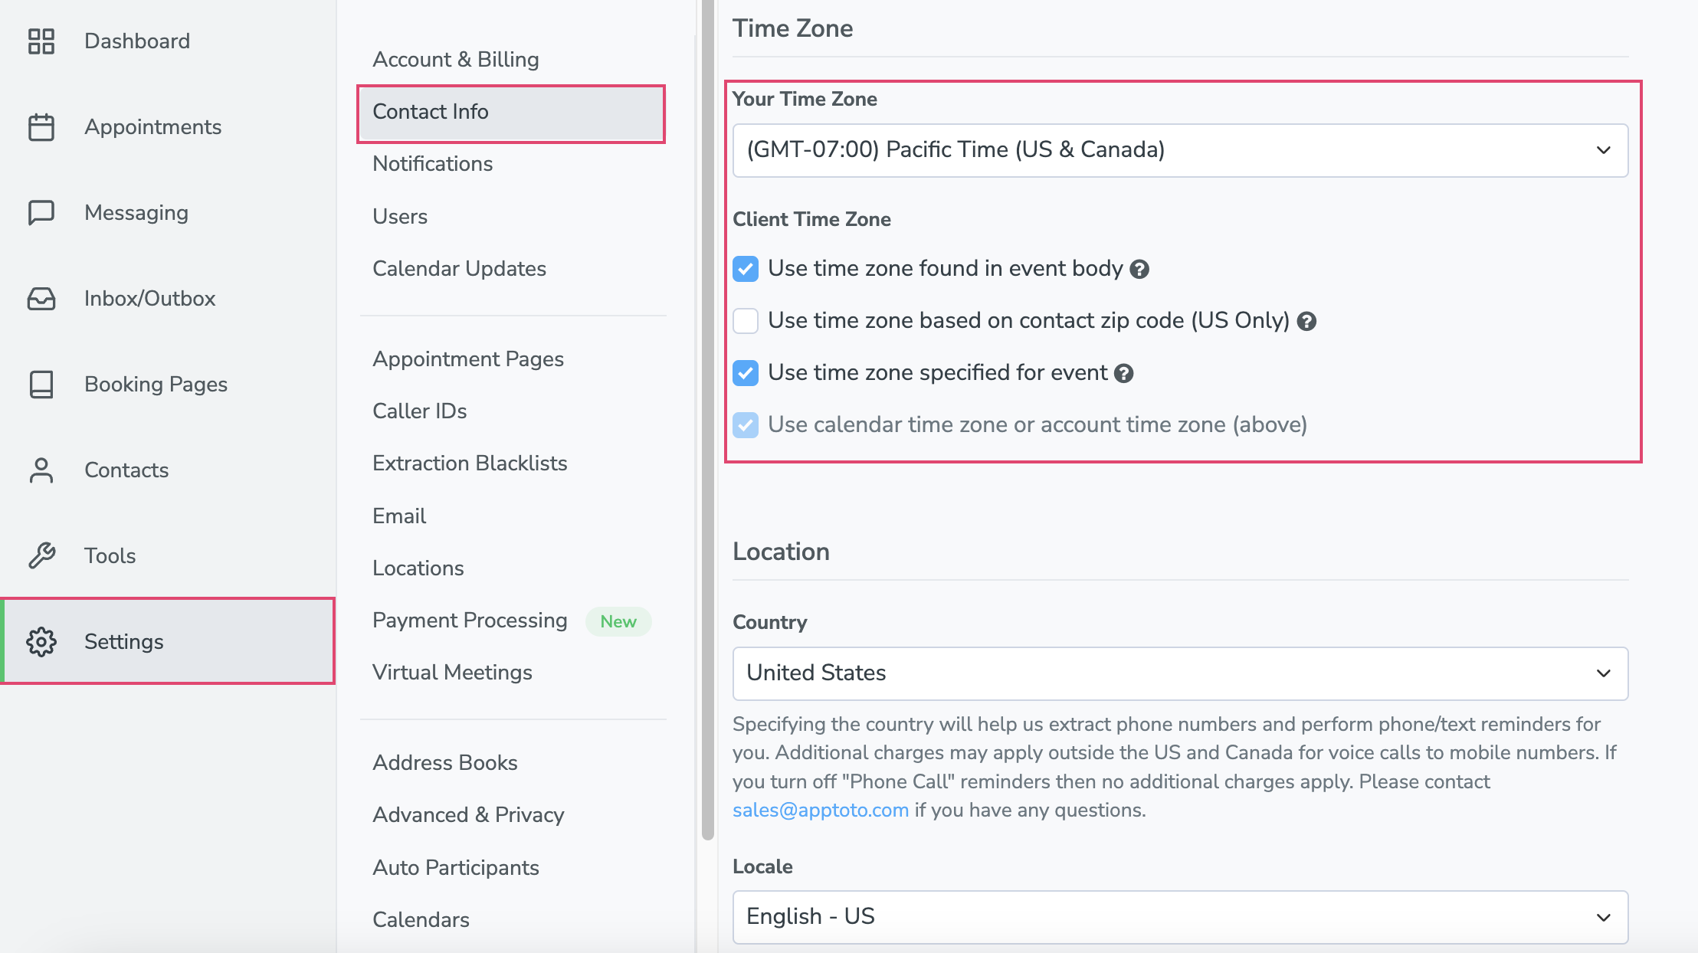Select the Messaging chat bubble icon
Screen dimensions: 1698x953
tap(41, 213)
